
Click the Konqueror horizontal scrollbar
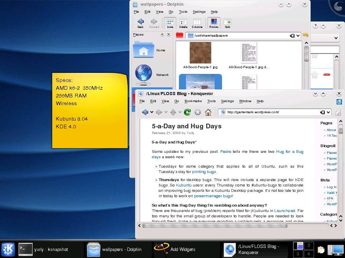pyautogui.click(x=215, y=226)
